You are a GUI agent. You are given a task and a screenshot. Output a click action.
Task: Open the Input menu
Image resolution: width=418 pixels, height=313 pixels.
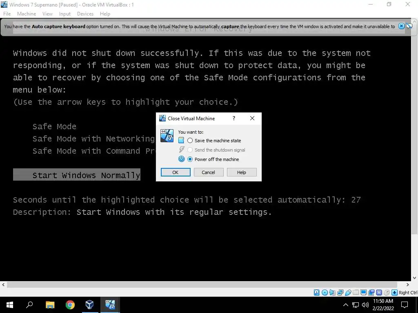click(65, 13)
